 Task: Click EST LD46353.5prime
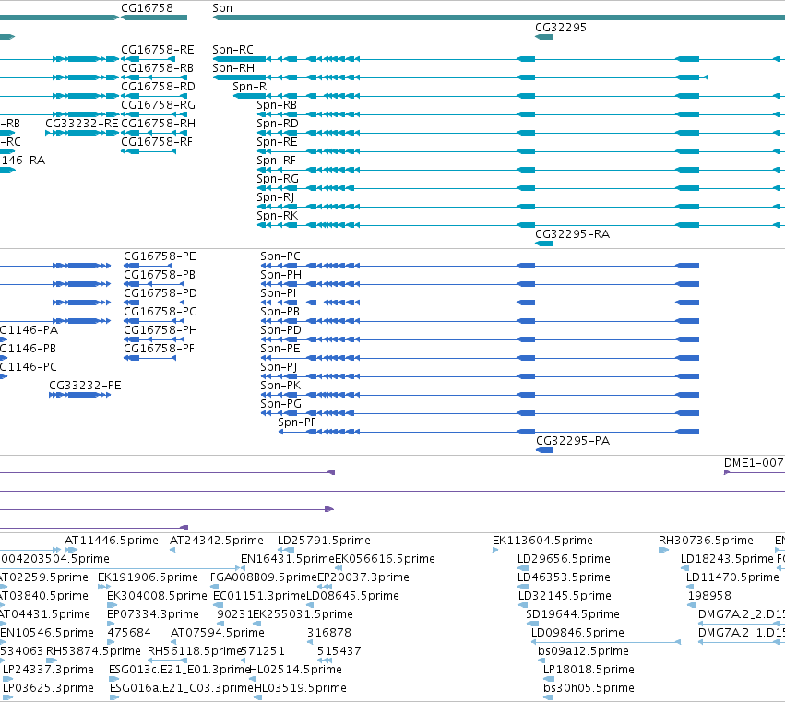point(564,577)
